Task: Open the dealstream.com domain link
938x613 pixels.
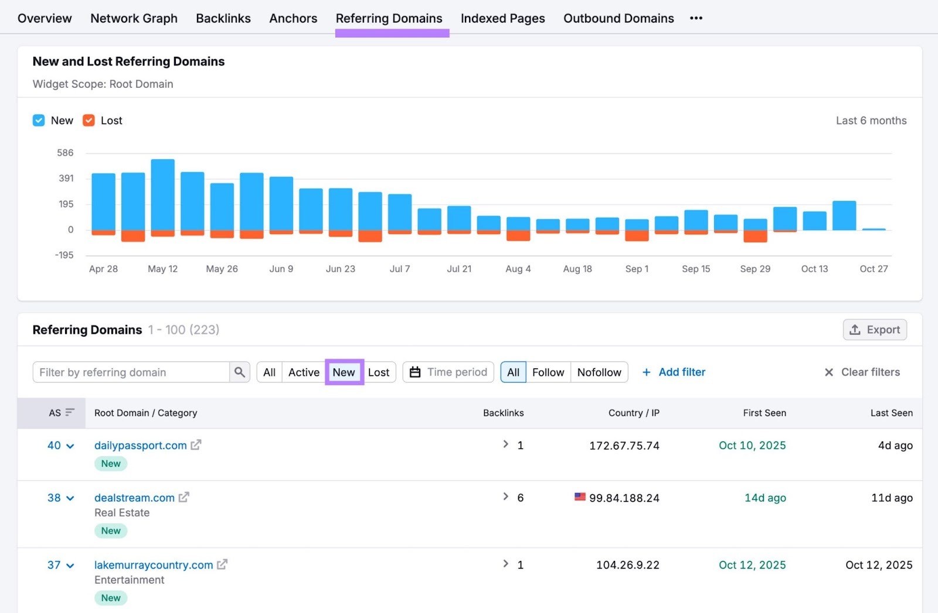Action: (134, 497)
